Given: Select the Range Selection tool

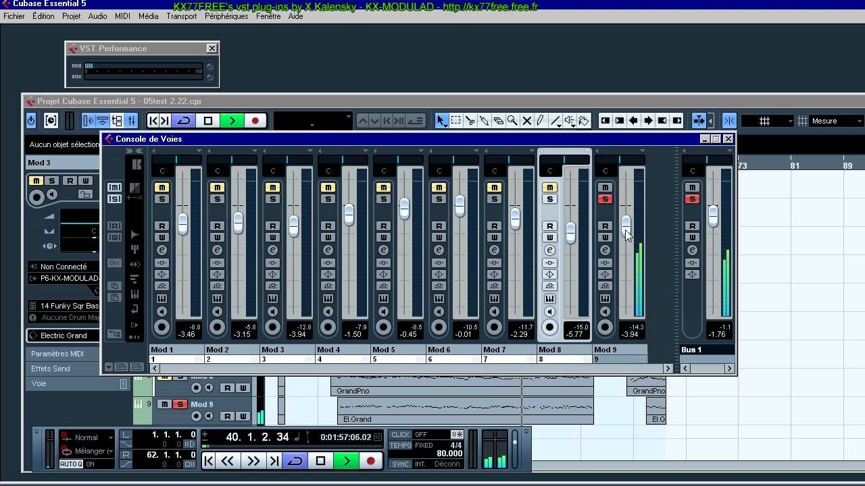Looking at the screenshot, I should pyautogui.click(x=456, y=121).
